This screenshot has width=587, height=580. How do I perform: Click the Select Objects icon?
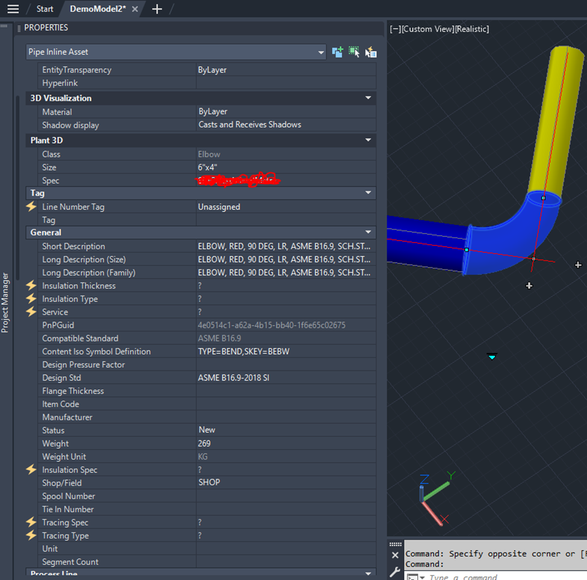pos(354,52)
